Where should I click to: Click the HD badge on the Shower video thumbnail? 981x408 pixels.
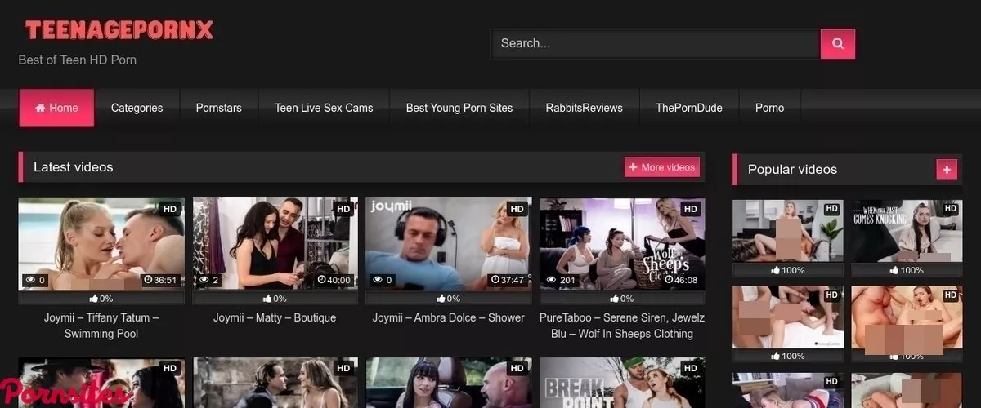point(517,210)
